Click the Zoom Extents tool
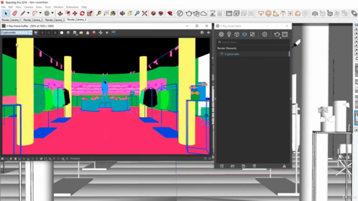 (144, 13)
